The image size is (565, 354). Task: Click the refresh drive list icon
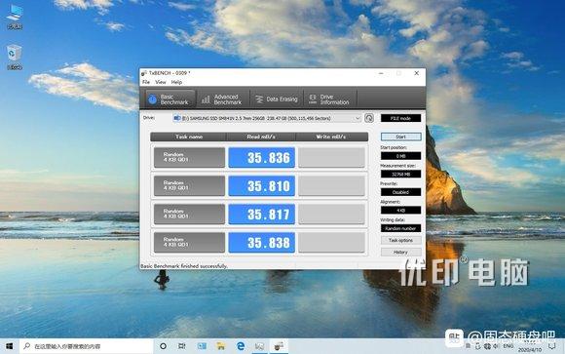point(368,118)
